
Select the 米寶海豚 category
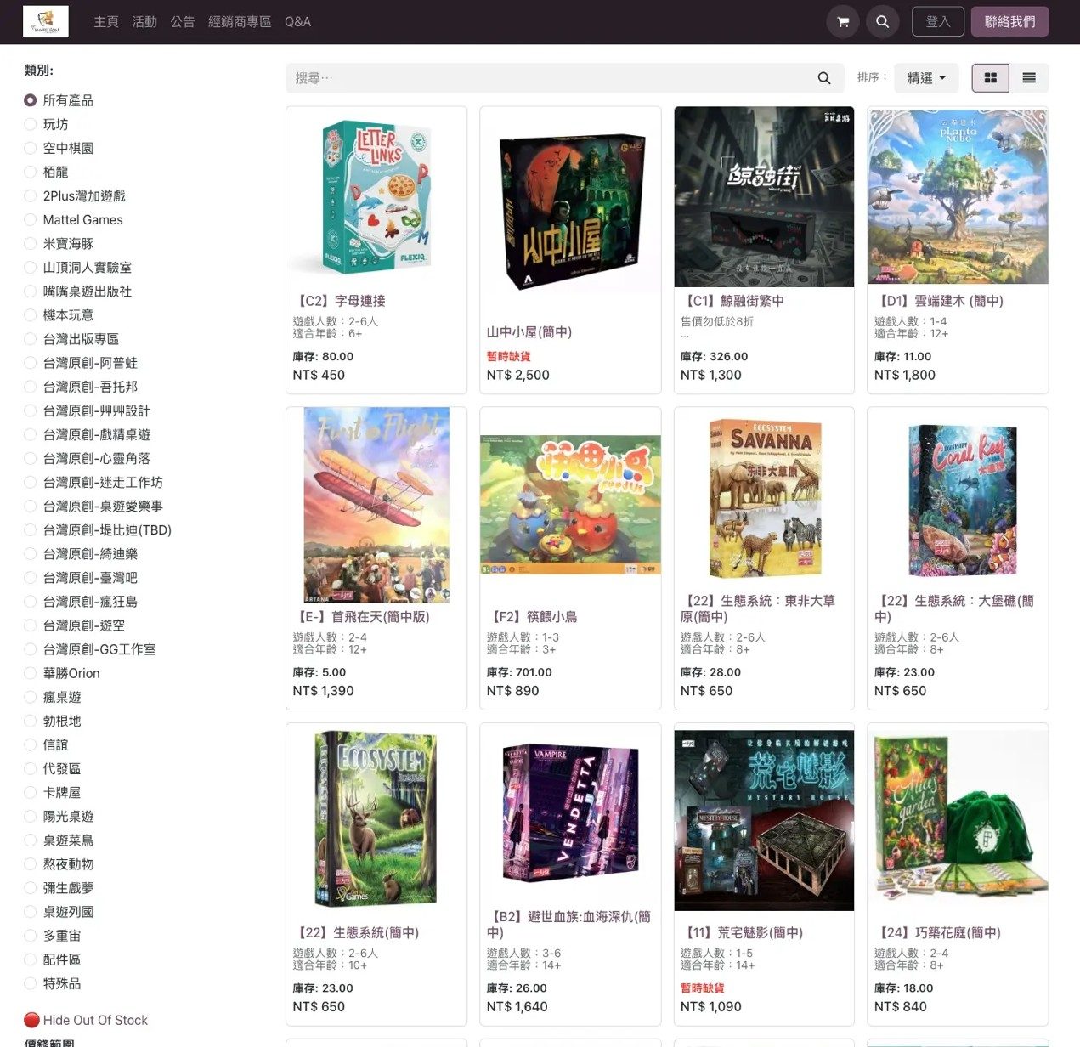click(x=59, y=243)
